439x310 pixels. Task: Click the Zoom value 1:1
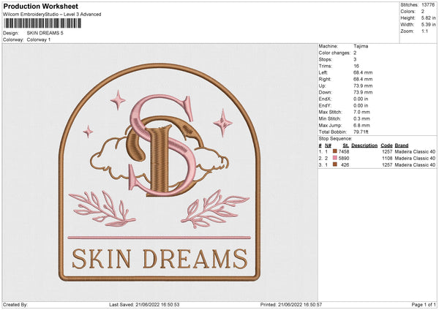click(x=424, y=31)
